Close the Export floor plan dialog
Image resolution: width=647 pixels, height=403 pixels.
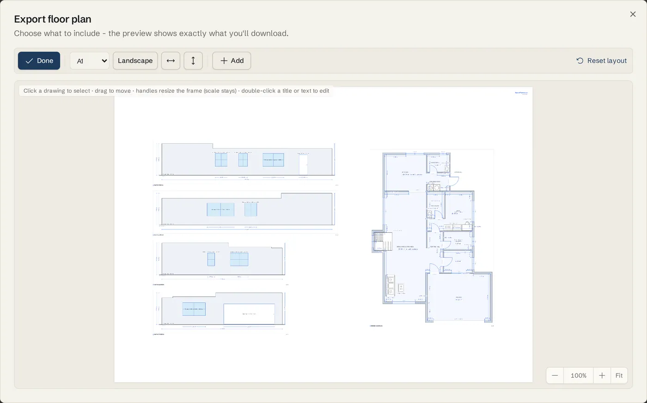tap(633, 14)
